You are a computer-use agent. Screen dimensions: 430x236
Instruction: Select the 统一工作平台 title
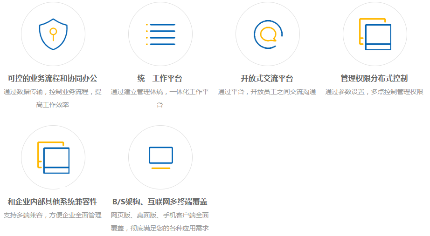coord(160,78)
